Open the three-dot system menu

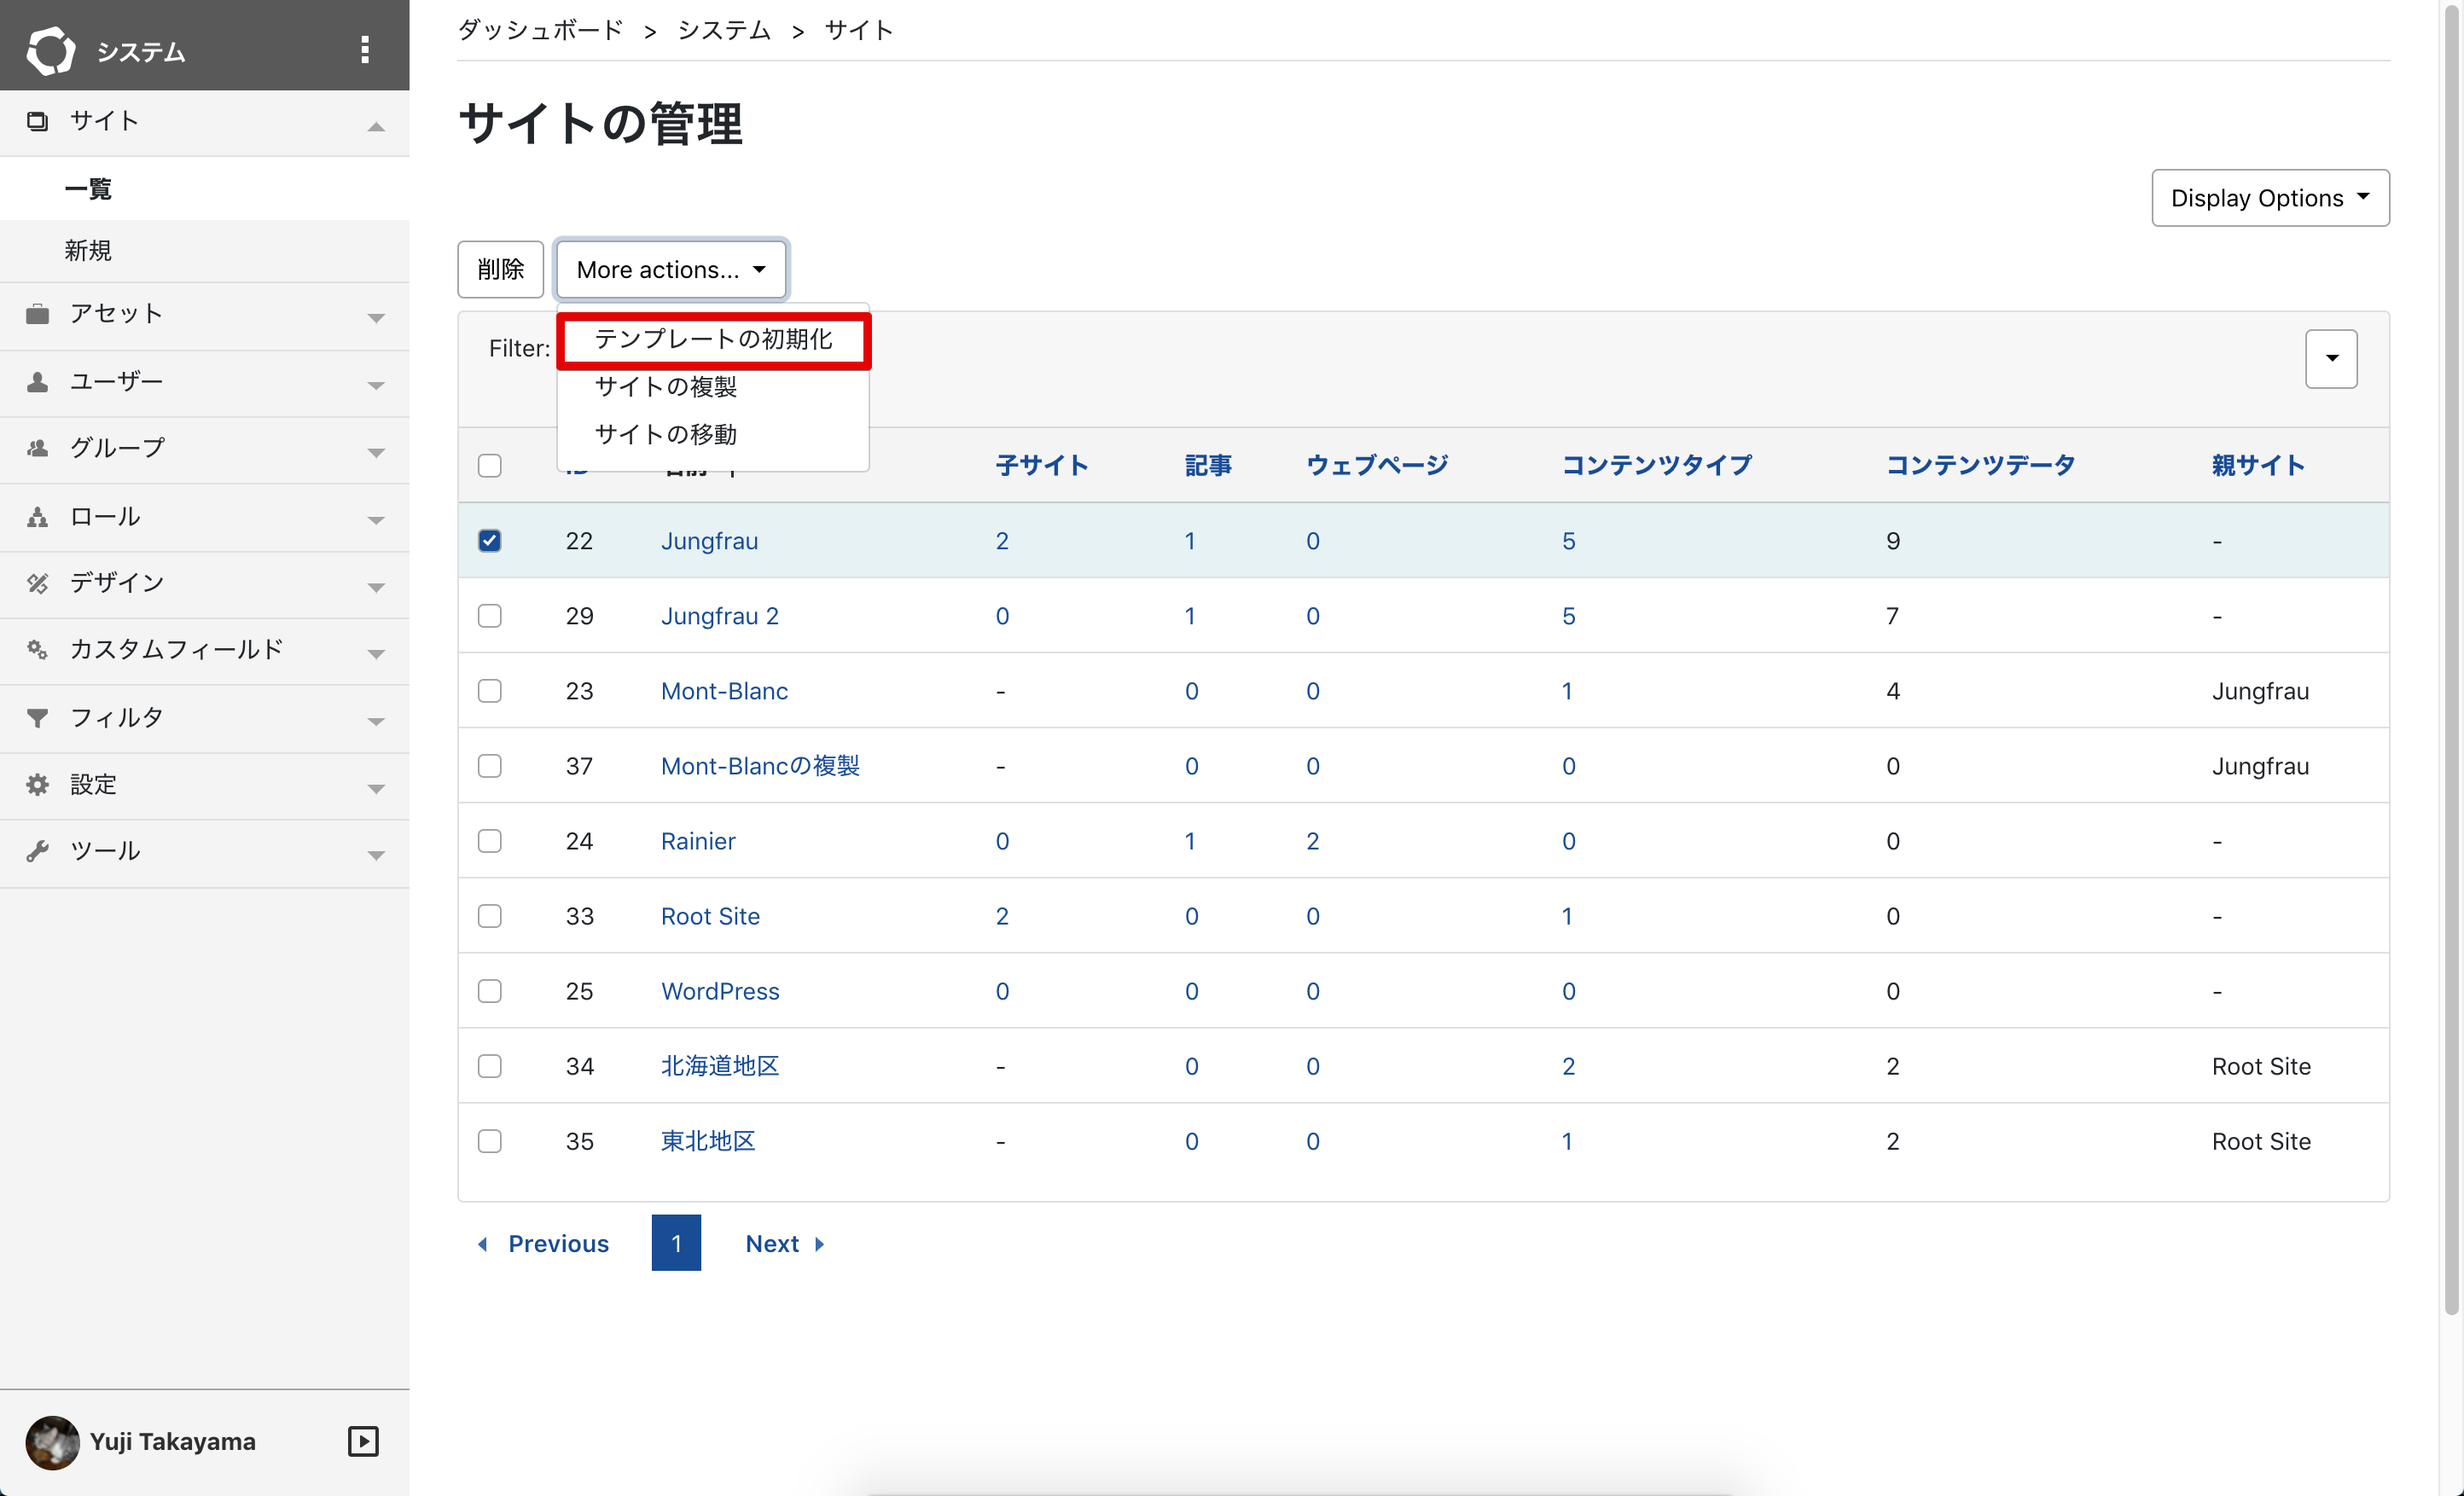pyautogui.click(x=365, y=50)
